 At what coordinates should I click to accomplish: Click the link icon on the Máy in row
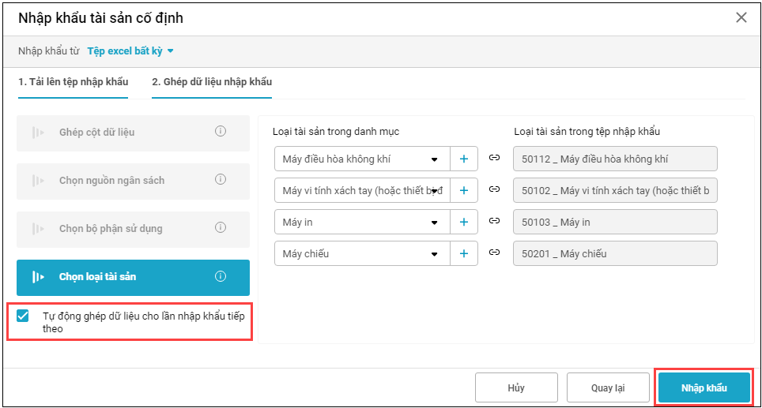click(495, 222)
